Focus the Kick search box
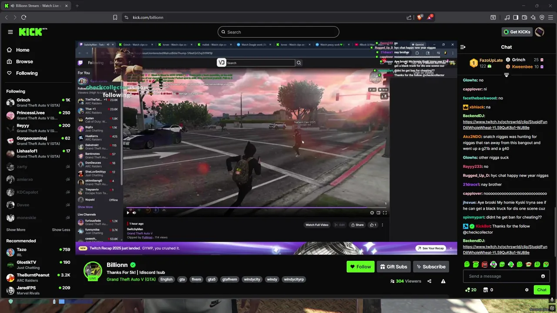 click(x=278, y=32)
